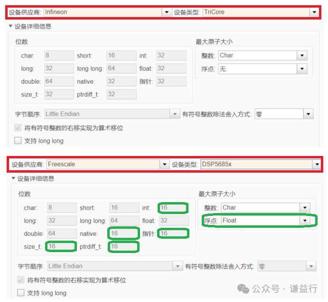This screenshot has height=302, width=328.
Task: Open floating-point dropdown showing Float
Action: point(305,221)
